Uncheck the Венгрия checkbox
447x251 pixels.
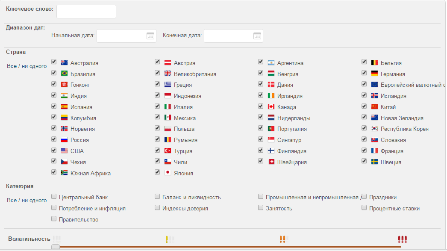(261, 73)
